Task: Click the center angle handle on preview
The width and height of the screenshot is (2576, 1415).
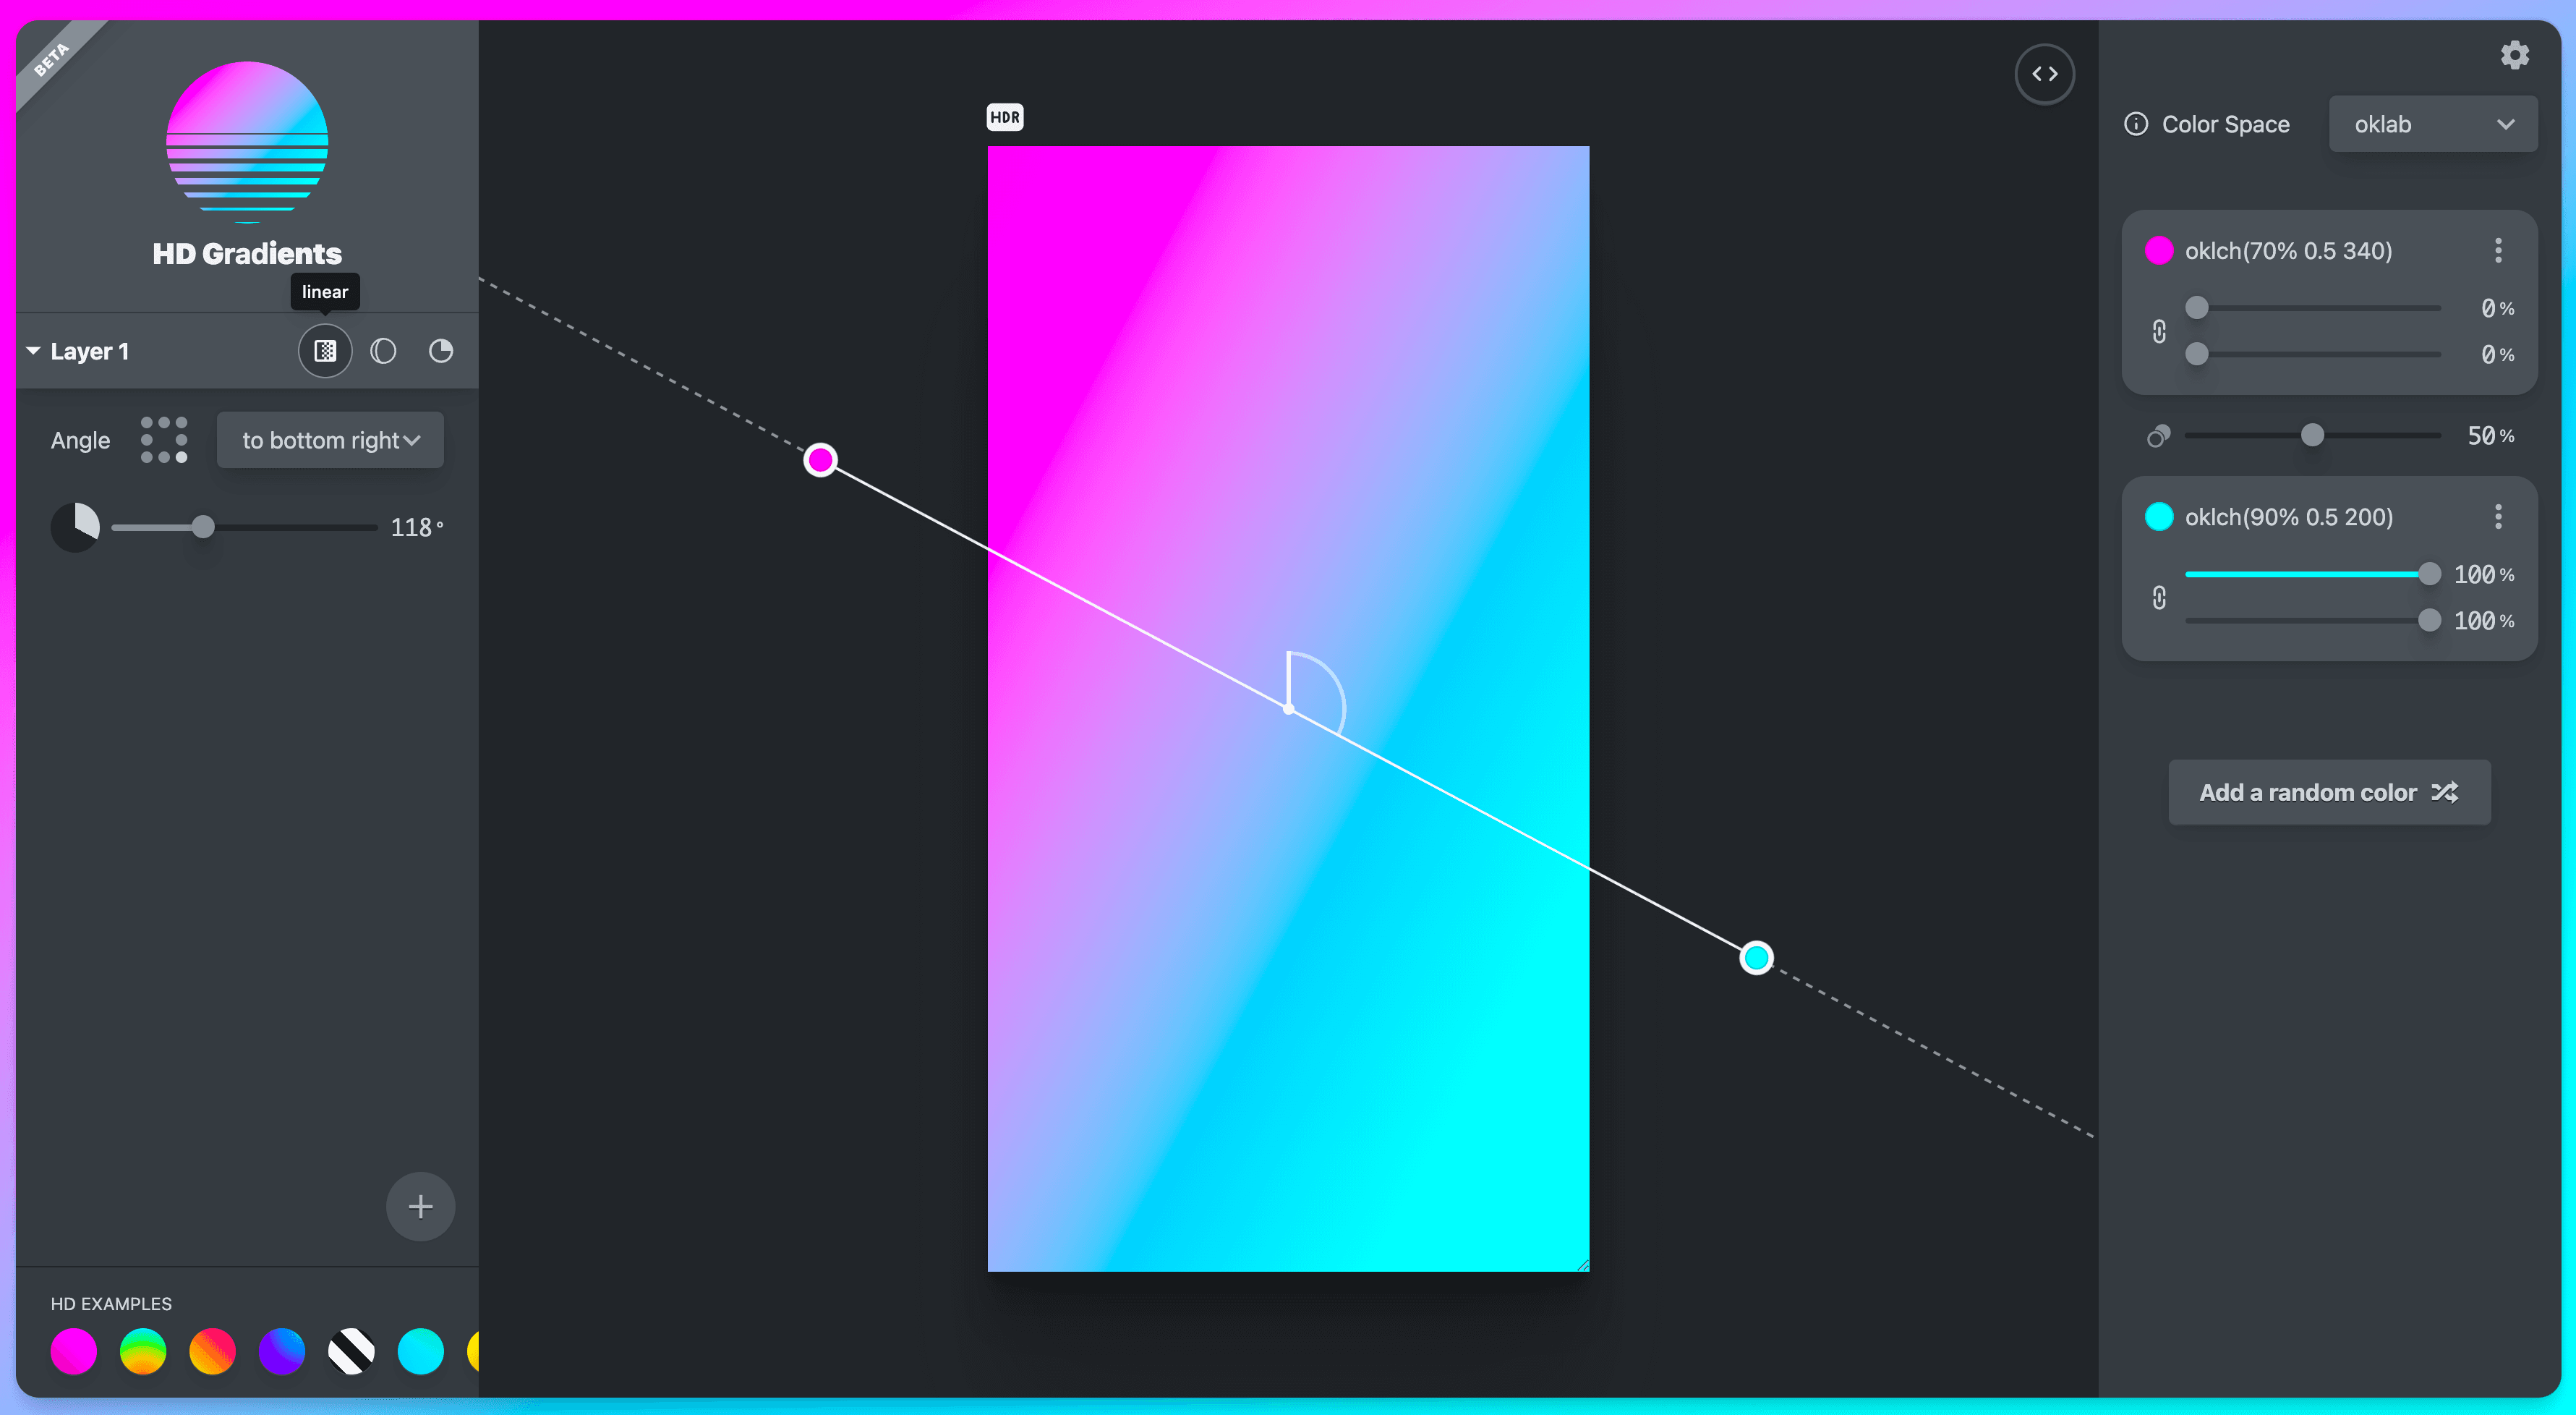Action: pyautogui.click(x=1289, y=709)
